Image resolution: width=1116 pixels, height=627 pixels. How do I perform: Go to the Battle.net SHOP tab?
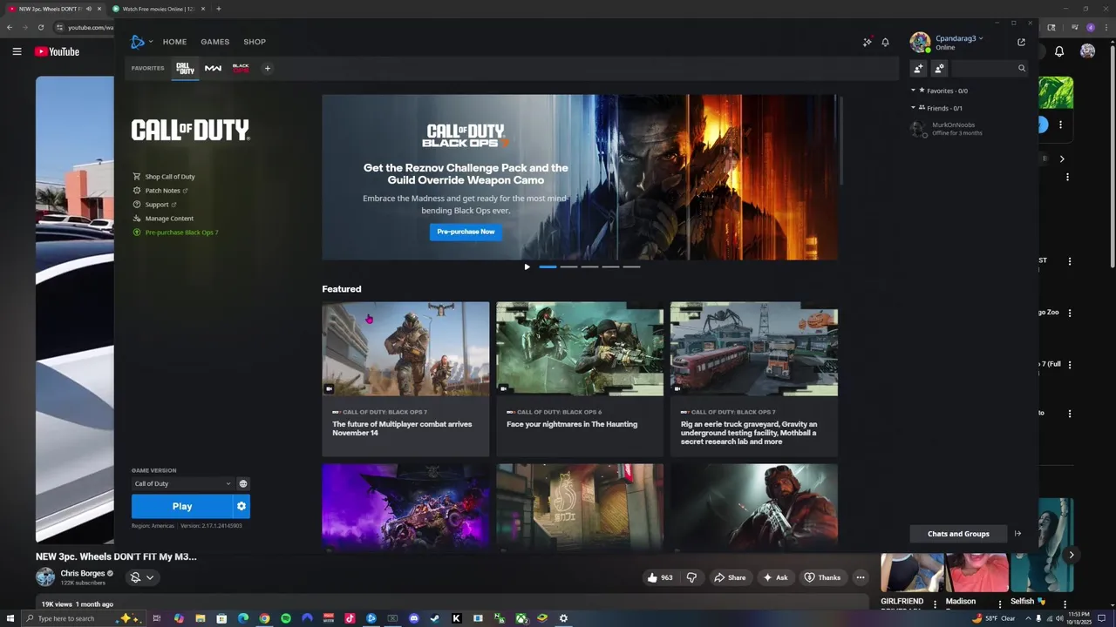click(255, 42)
